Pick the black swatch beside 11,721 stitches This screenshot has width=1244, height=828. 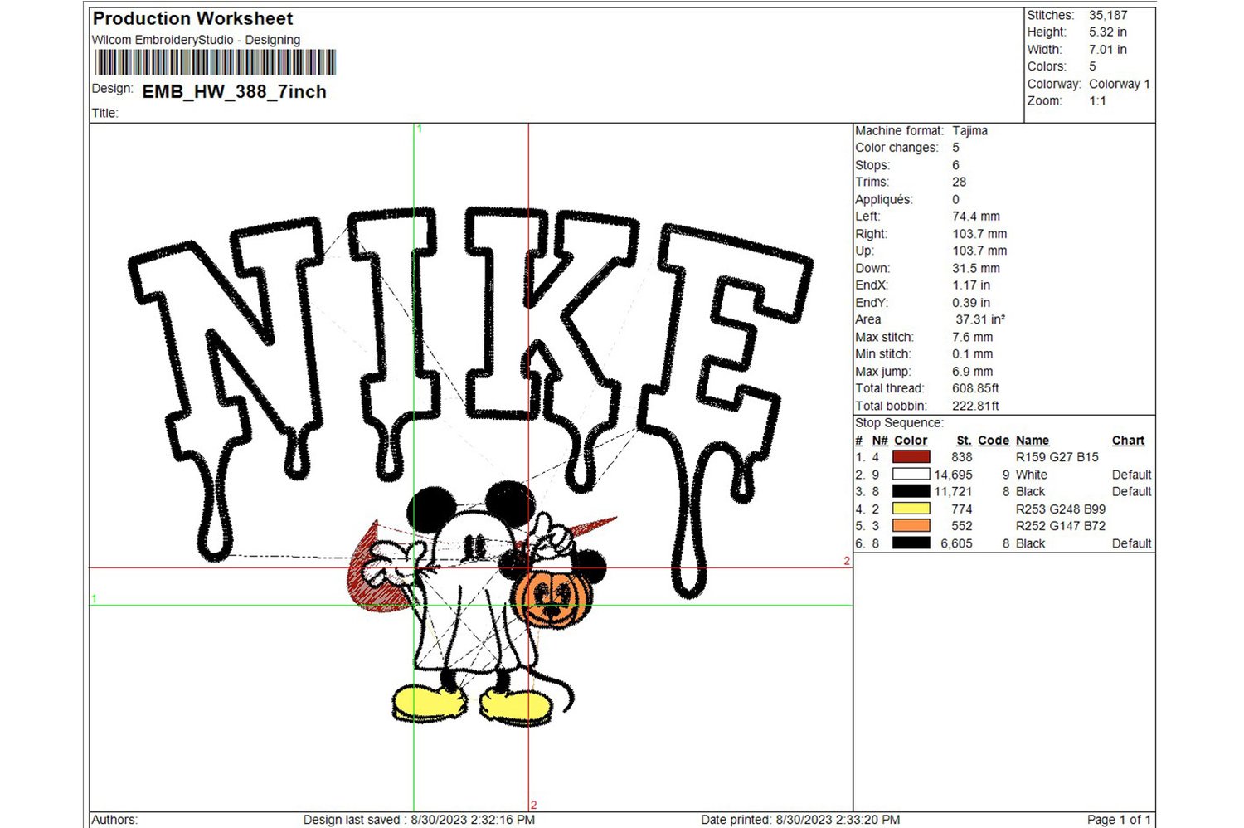coord(911,491)
